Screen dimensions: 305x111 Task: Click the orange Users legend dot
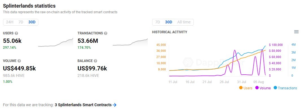click(x=241, y=88)
